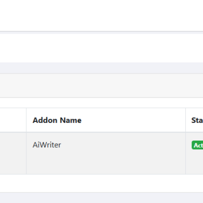Image resolution: width=203 pixels, height=203 pixels.
Task: Click the white gap between card header and table
Action: (x=101, y=103)
